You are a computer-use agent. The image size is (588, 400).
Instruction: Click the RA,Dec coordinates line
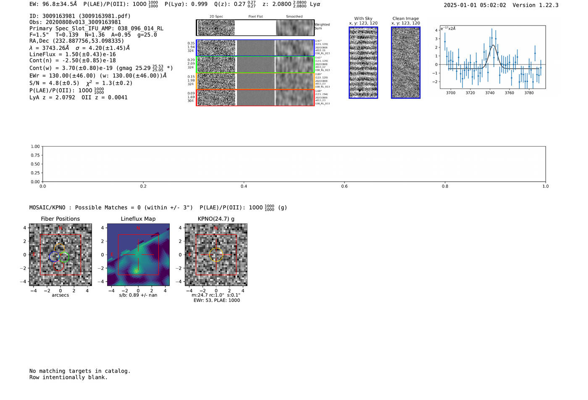coord(77,41)
